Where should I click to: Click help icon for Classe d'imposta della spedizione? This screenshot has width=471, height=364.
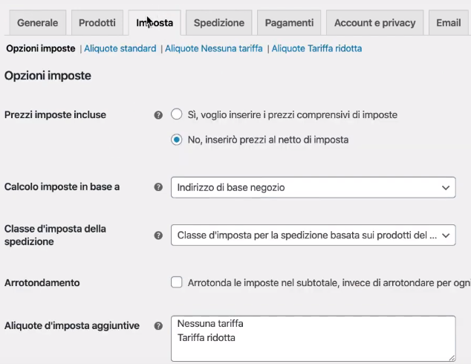pyautogui.click(x=158, y=235)
